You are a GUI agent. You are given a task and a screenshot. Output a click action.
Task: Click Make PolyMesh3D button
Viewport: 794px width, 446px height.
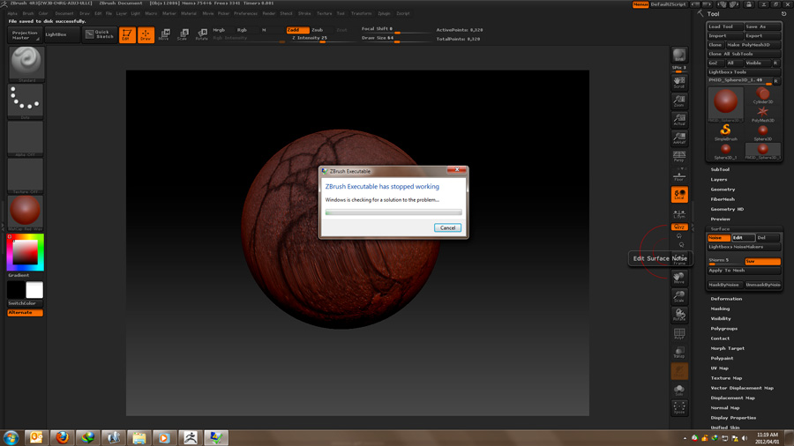click(x=753, y=45)
